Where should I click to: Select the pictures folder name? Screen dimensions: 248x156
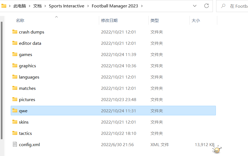point(27,100)
